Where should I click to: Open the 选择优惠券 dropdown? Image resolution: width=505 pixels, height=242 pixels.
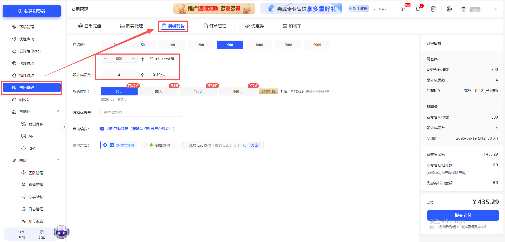click(x=142, y=112)
